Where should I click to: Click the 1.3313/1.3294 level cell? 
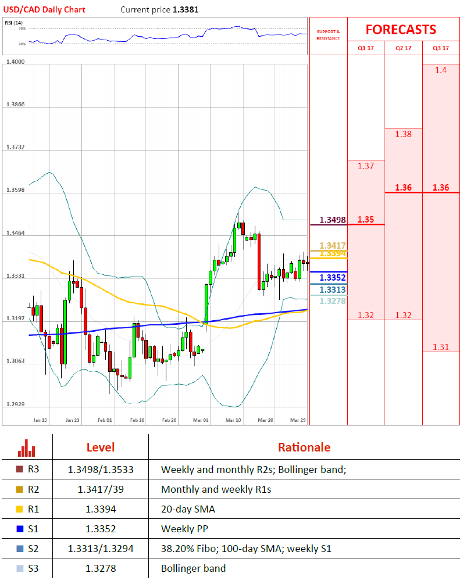coord(101,549)
